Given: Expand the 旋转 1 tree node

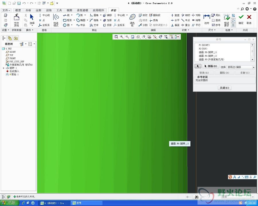Looking at the screenshot, I should (4, 68).
